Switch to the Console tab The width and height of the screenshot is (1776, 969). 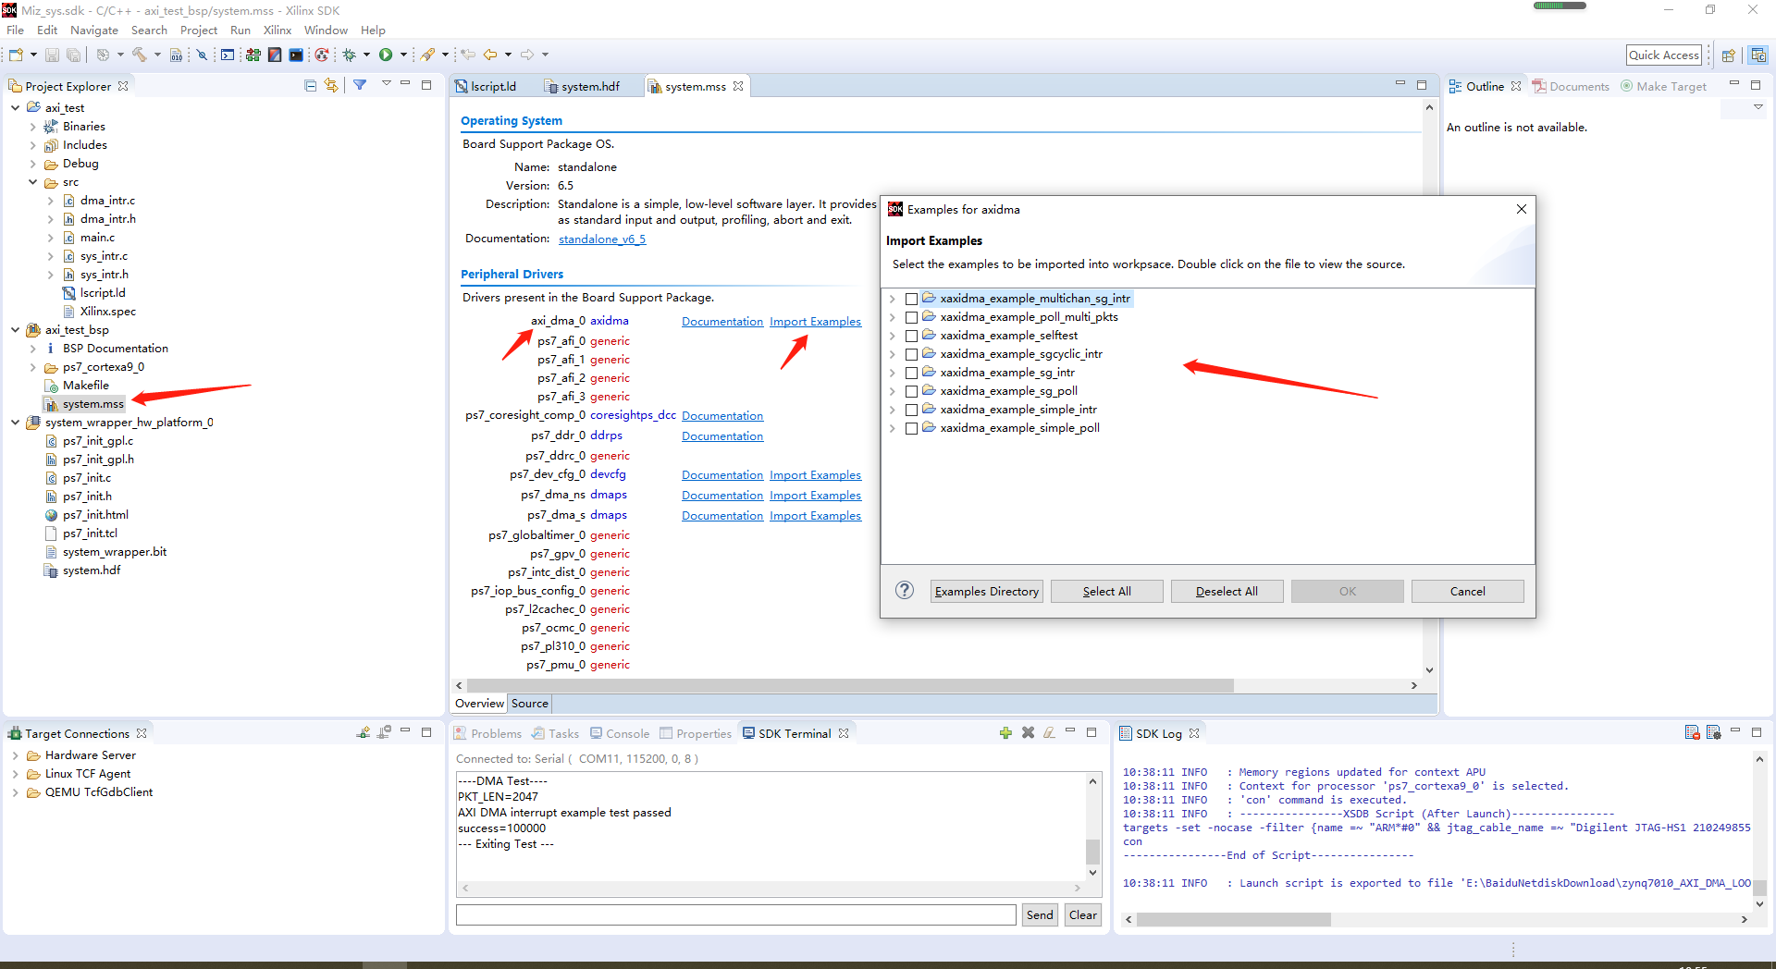pyautogui.click(x=620, y=733)
